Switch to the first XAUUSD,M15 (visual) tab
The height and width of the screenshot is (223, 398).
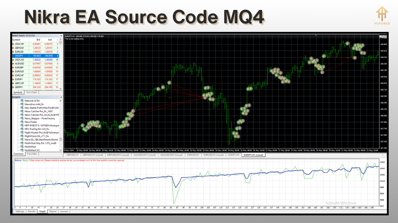click(x=145, y=155)
